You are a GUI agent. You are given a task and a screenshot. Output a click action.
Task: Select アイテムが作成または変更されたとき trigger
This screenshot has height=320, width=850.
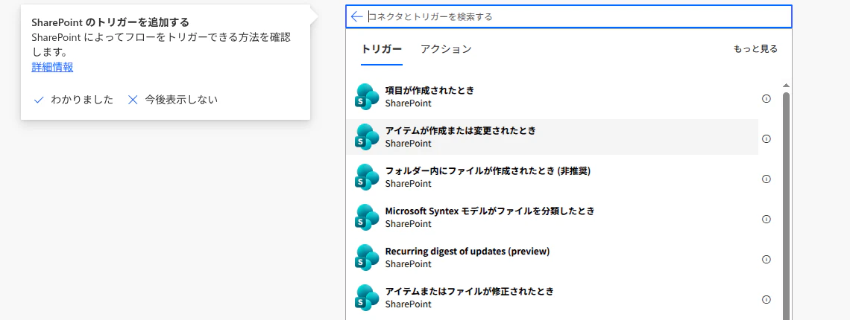click(x=552, y=137)
